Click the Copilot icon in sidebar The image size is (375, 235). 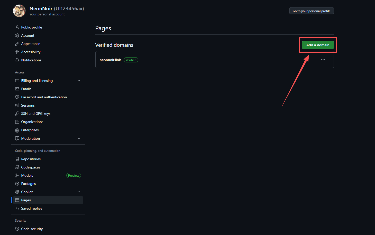point(17,192)
